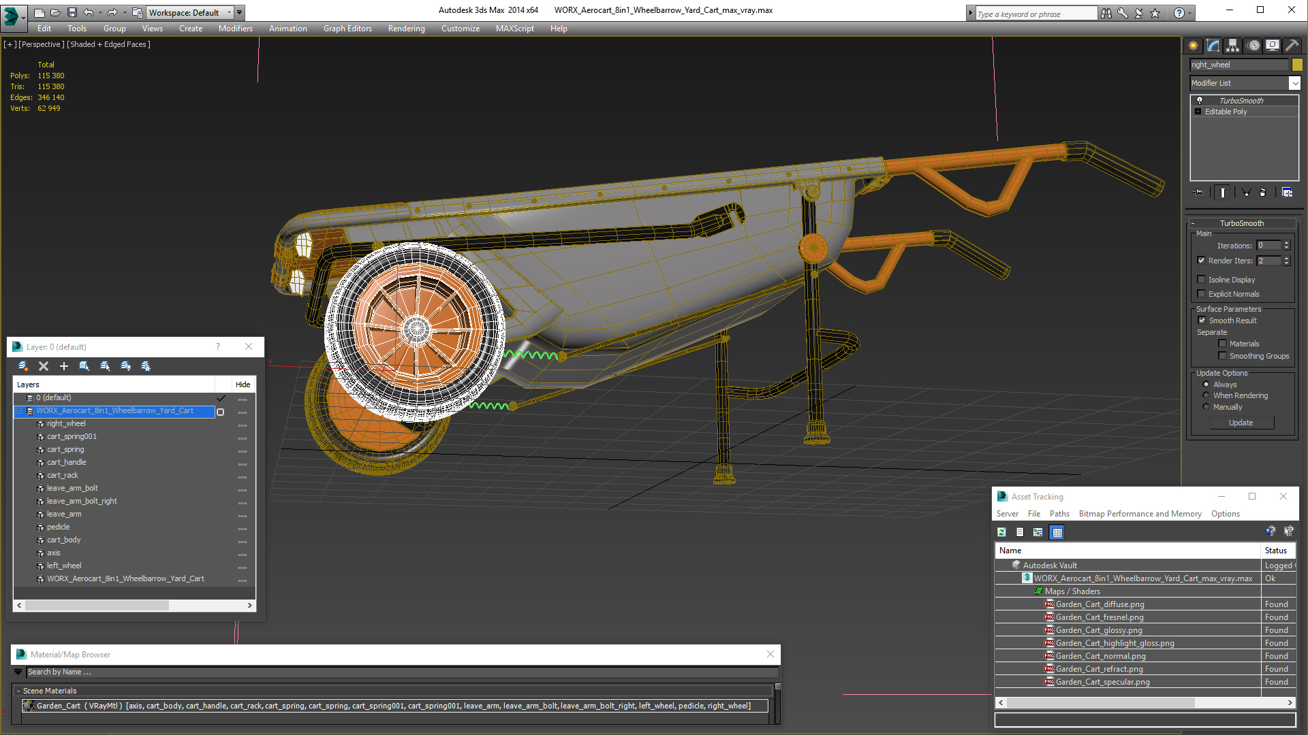
Task: Enable Separate by Smoothing Groups checkbox
Action: [x=1223, y=355]
